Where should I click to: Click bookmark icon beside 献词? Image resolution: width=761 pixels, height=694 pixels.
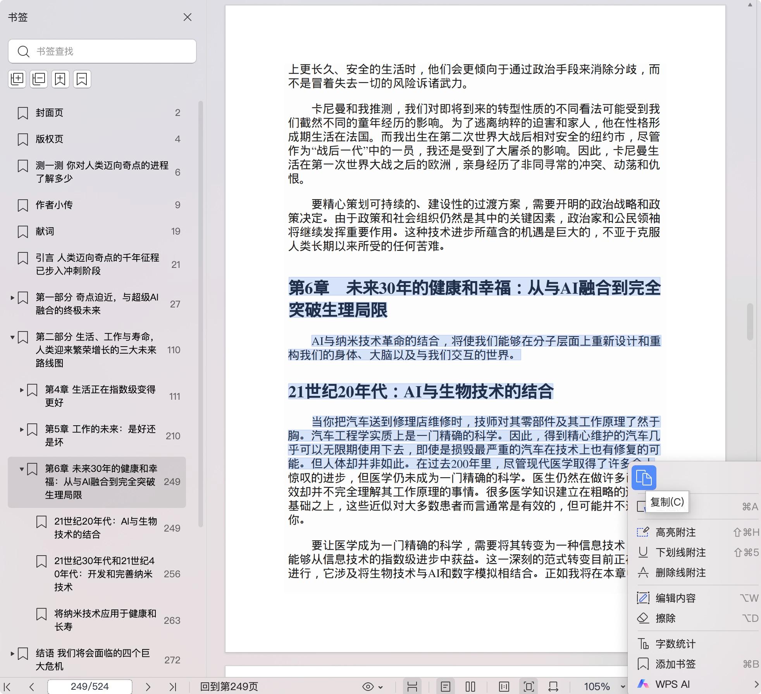pyautogui.click(x=23, y=232)
